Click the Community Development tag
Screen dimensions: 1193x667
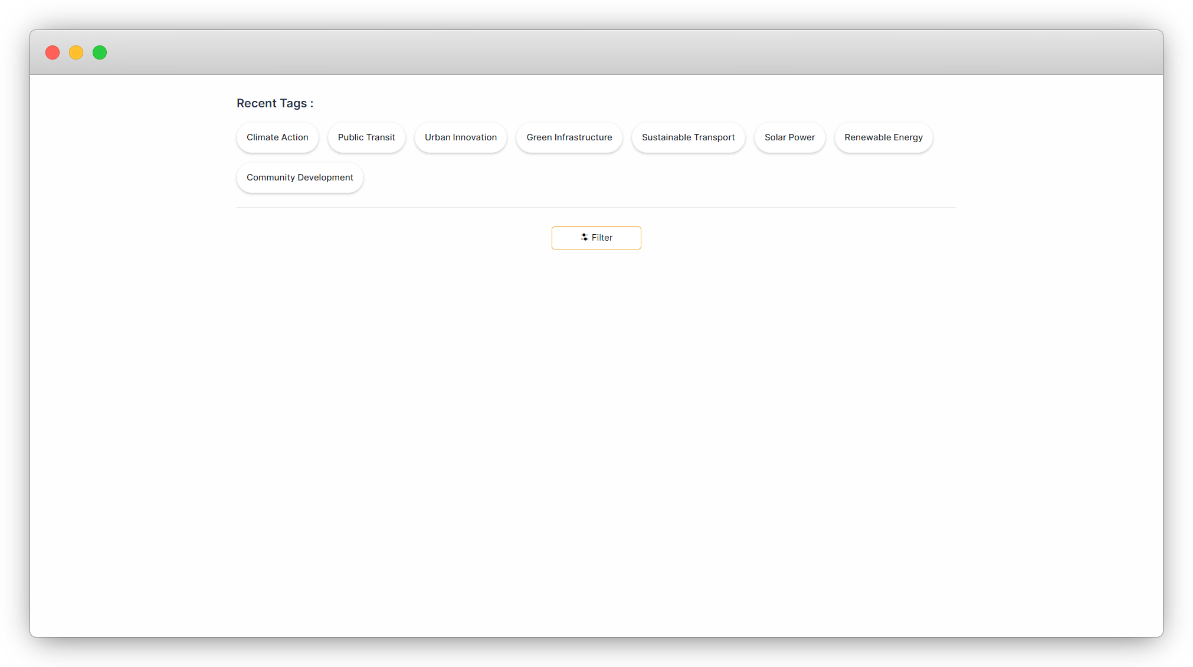tap(300, 178)
